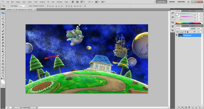Select the Move tool

pos(3,13)
